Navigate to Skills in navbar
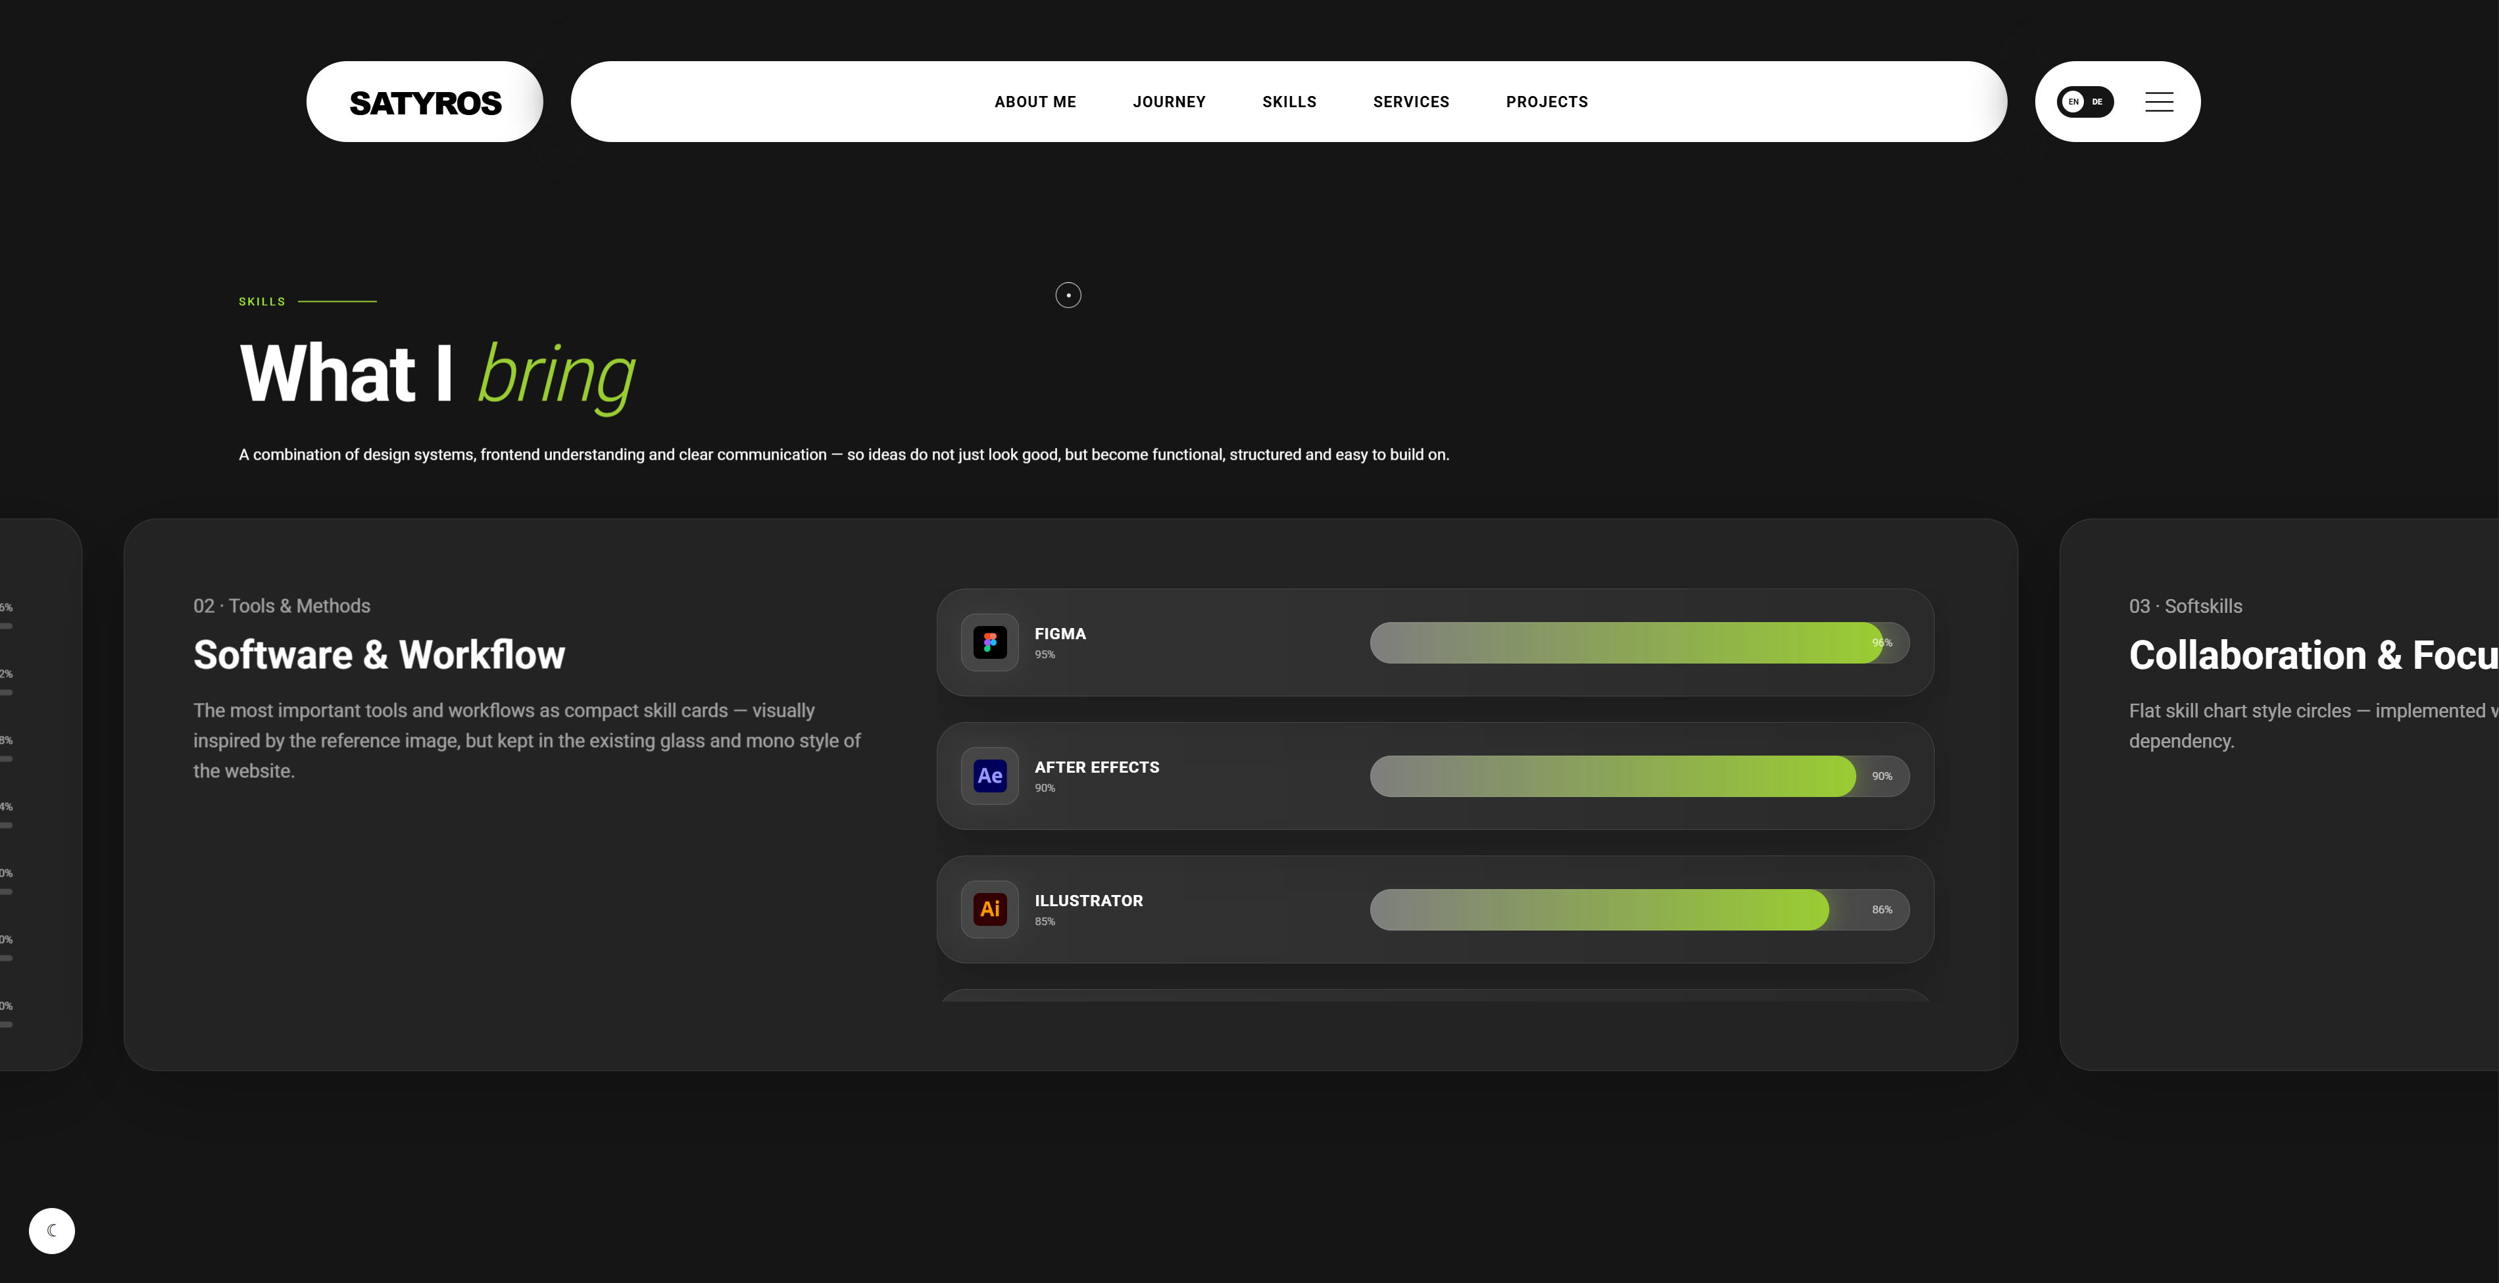Viewport: 2499px width, 1283px height. point(1289,102)
